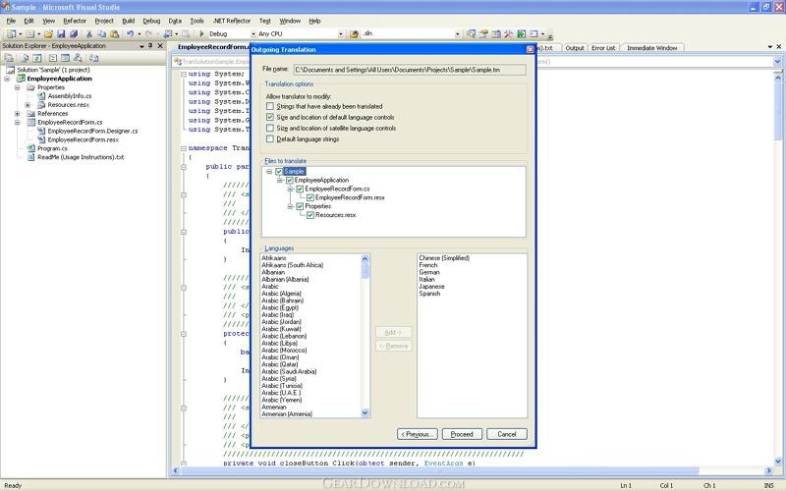786x491 pixels.
Task: Click the File name path field
Action: 410,70
